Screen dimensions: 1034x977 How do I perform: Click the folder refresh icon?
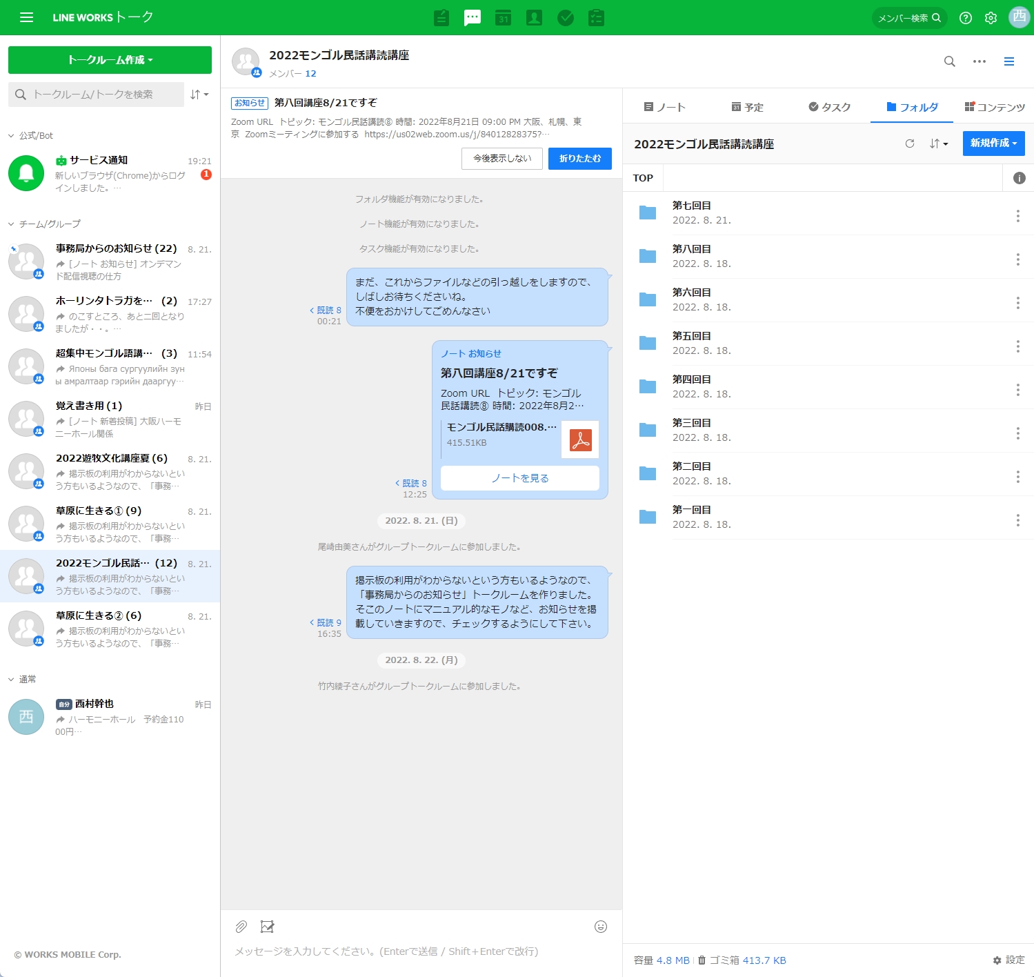tap(910, 144)
